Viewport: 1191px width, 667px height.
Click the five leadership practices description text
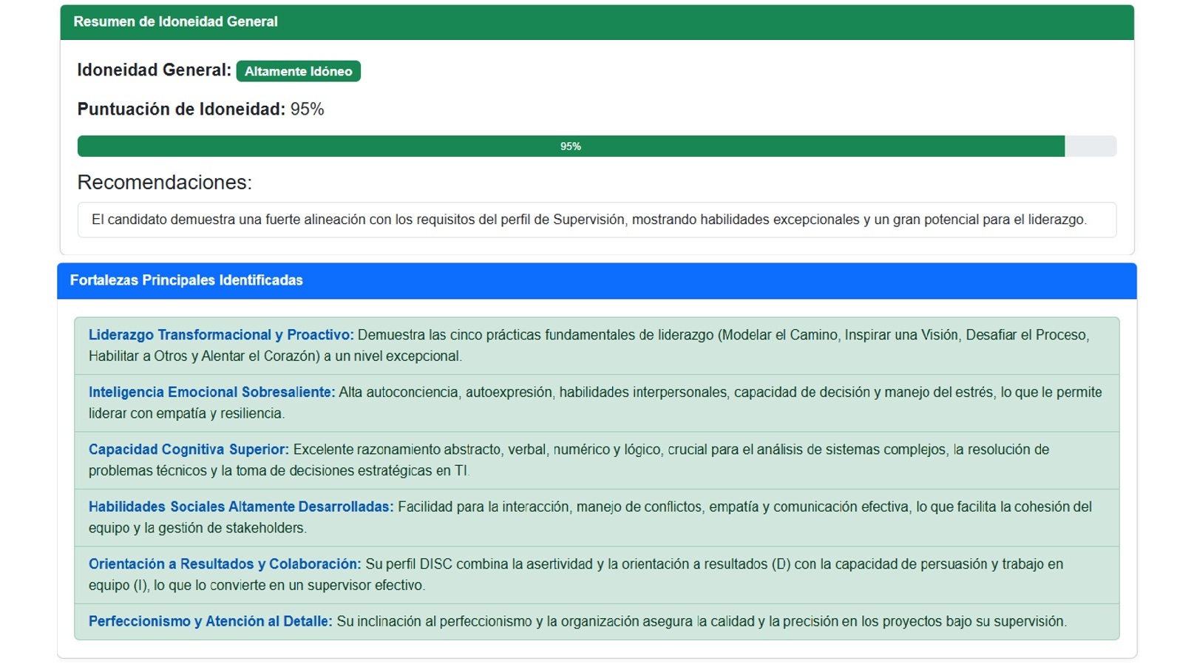722,336
